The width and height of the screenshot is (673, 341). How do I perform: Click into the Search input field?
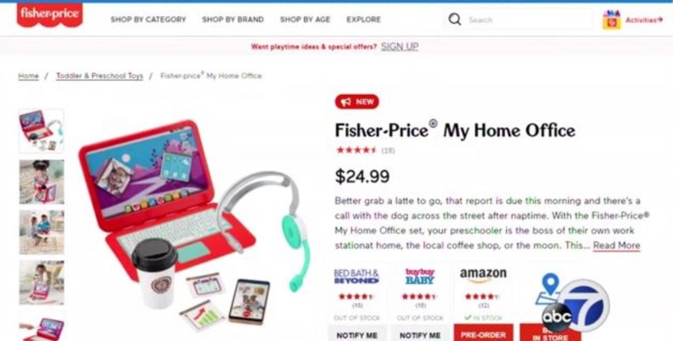click(x=529, y=20)
